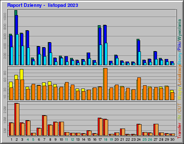Click day label 13 on the axis
This screenshot has width=184, height=144.
pyautogui.click(x=78, y=140)
